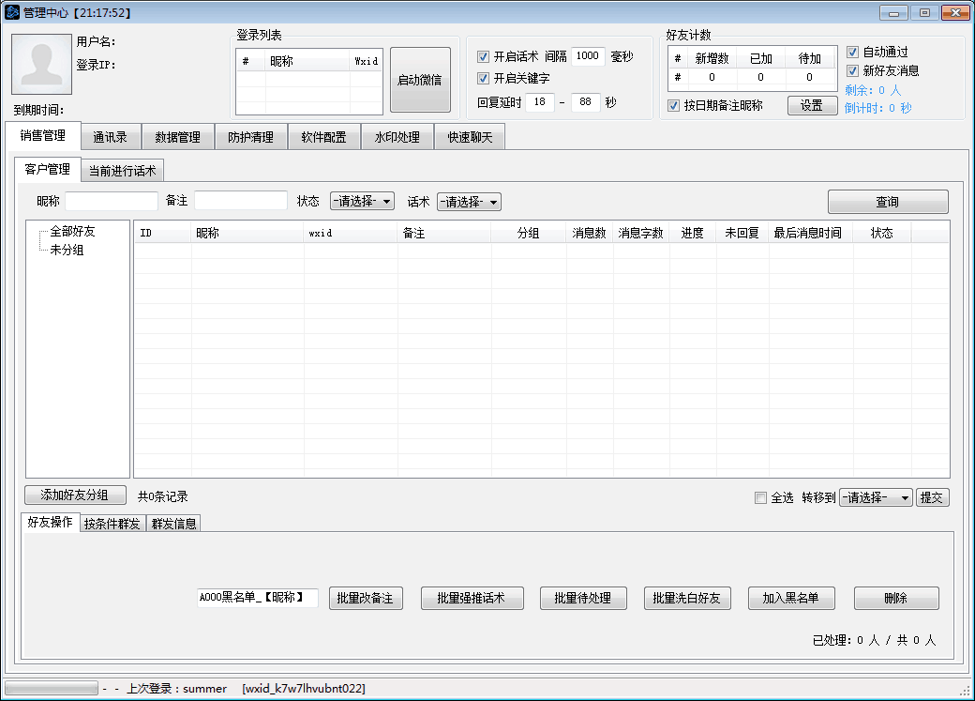Focus the 备注 search field

241,201
